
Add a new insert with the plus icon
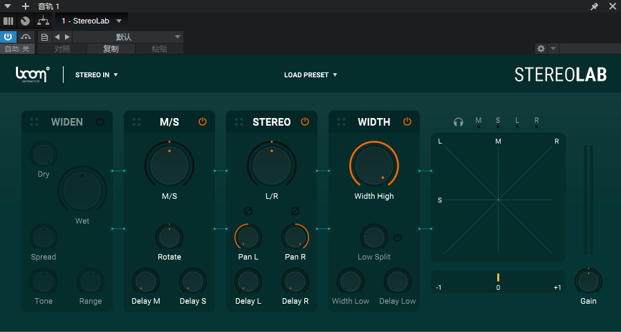click(x=26, y=6)
